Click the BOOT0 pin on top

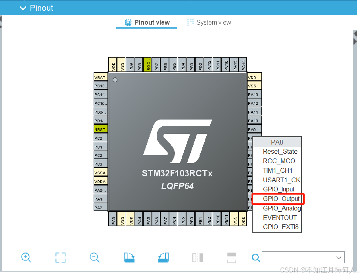coord(147,64)
